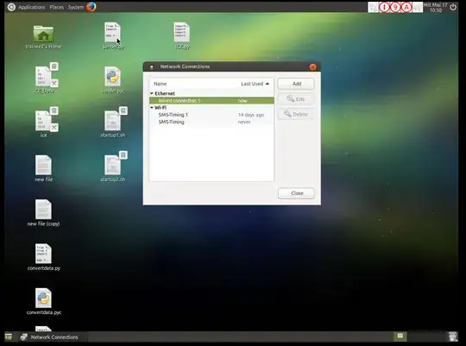The height and width of the screenshot is (346, 466).
Task: Open the power menu icon in top panel
Action: (453, 7)
